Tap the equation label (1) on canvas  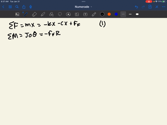coord(103,24)
